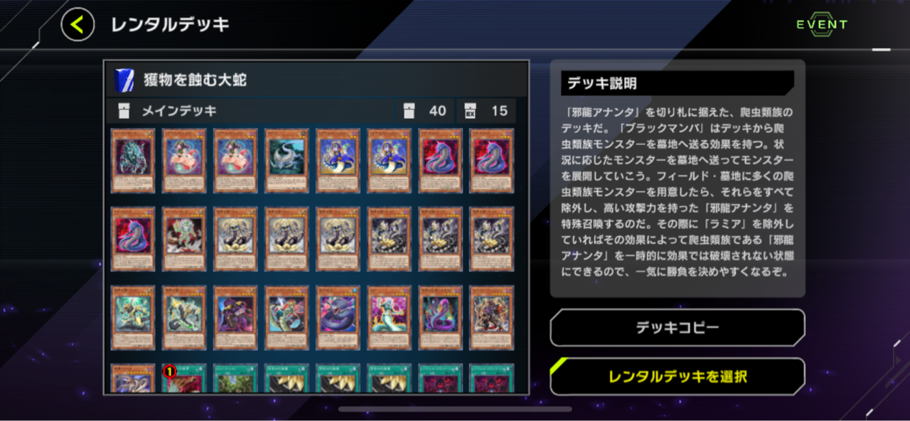Select the last red serpent card in top row
Image resolution: width=910 pixels, height=421 pixels.
(x=491, y=161)
